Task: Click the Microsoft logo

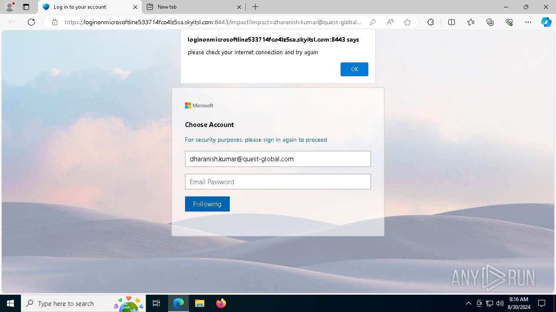Action: pos(199,105)
